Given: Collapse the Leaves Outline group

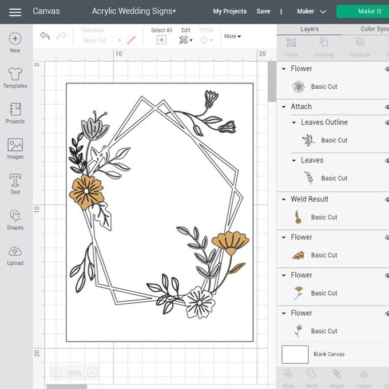Looking at the screenshot, I should click(x=295, y=122).
